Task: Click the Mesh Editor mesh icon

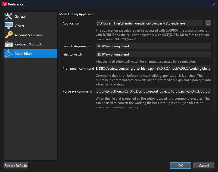Action: (9, 53)
